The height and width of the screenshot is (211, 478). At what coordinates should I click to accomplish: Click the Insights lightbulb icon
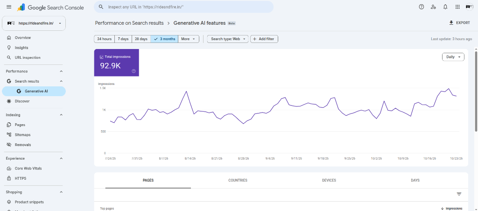[9, 48]
